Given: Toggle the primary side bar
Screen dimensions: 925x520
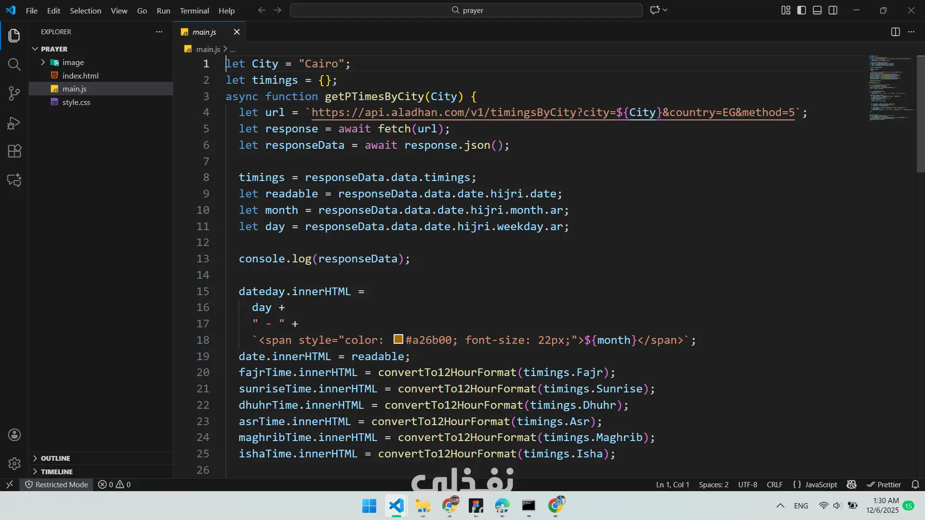Looking at the screenshot, I should pos(802,10).
